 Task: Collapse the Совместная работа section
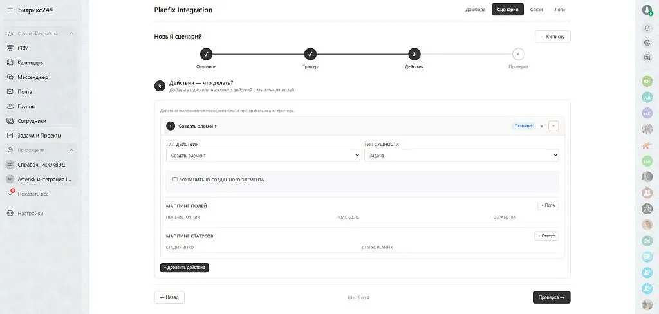(71, 33)
